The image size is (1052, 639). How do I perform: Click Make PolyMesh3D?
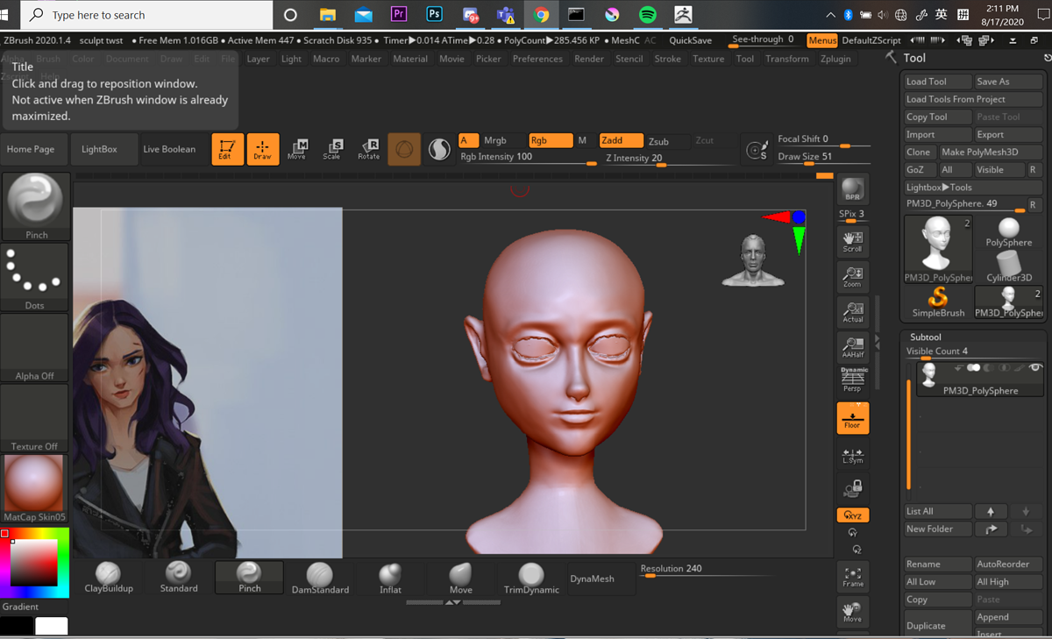click(x=992, y=152)
